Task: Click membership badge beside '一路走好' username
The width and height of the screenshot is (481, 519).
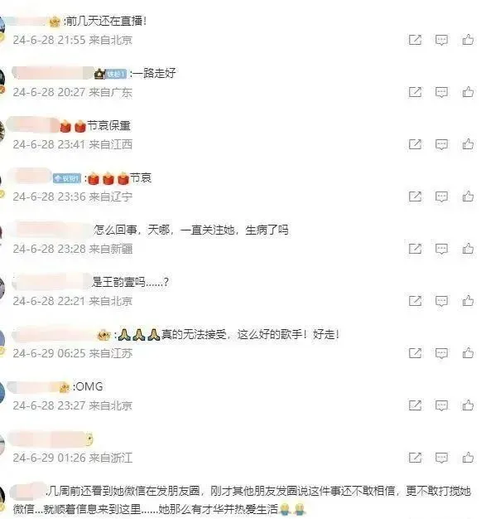Action: 116,74
